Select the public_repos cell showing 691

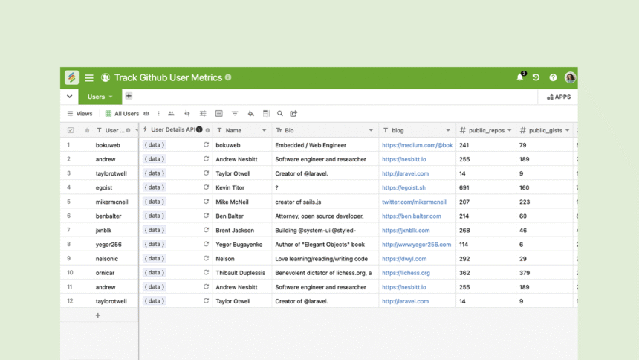486,187
